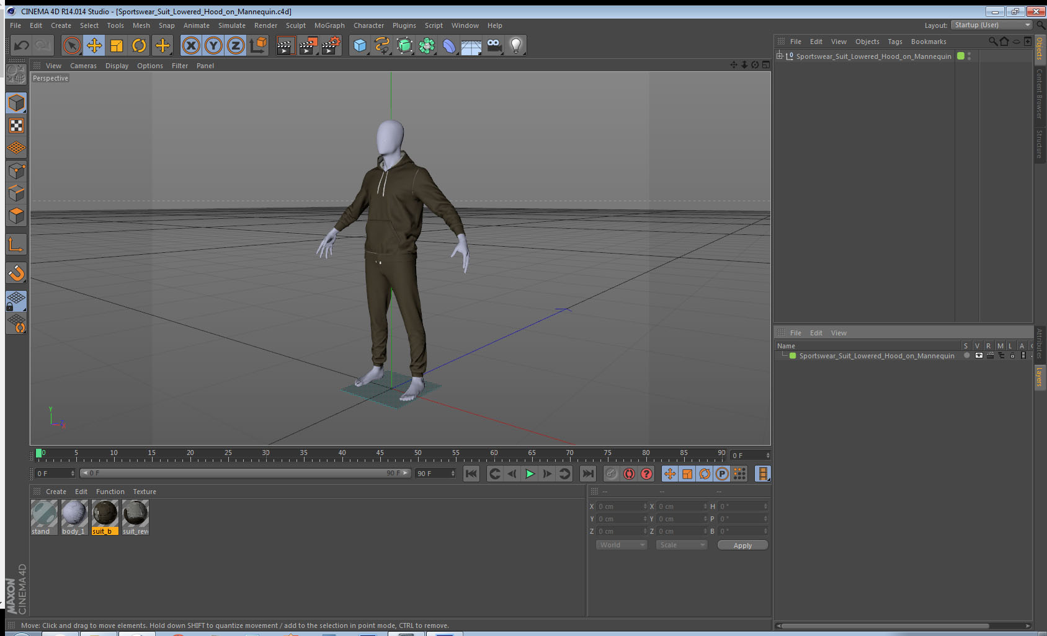Click frame 45 on timeline ruler
This screenshot has height=636, width=1047.
click(x=380, y=454)
